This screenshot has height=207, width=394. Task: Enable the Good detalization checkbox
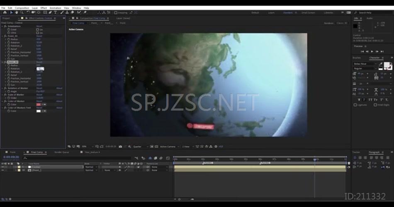pyautogui.click(x=37, y=29)
